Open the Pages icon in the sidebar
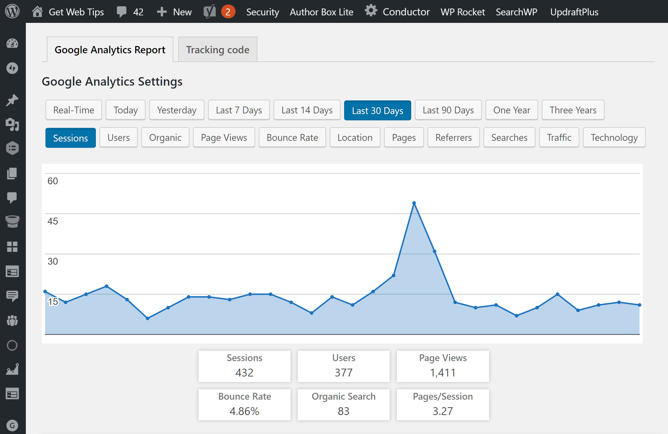The height and width of the screenshot is (434, 668). 12,174
